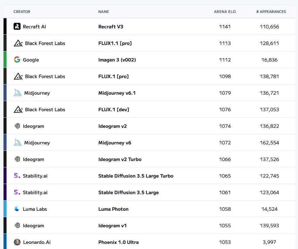Click the Leonardo.Ai avatar icon
Screen dimensions: 298x249
click(x=17, y=242)
